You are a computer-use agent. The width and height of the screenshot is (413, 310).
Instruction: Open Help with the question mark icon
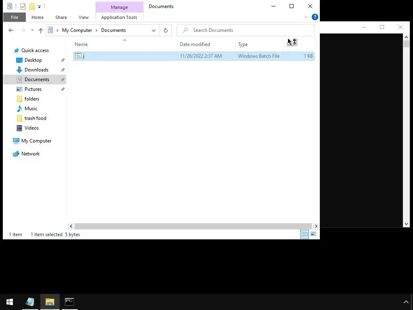pyautogui.click(x=315, y=17)
